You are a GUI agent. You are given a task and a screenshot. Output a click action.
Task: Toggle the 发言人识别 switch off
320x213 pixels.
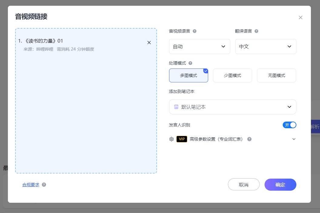point(289,125)
